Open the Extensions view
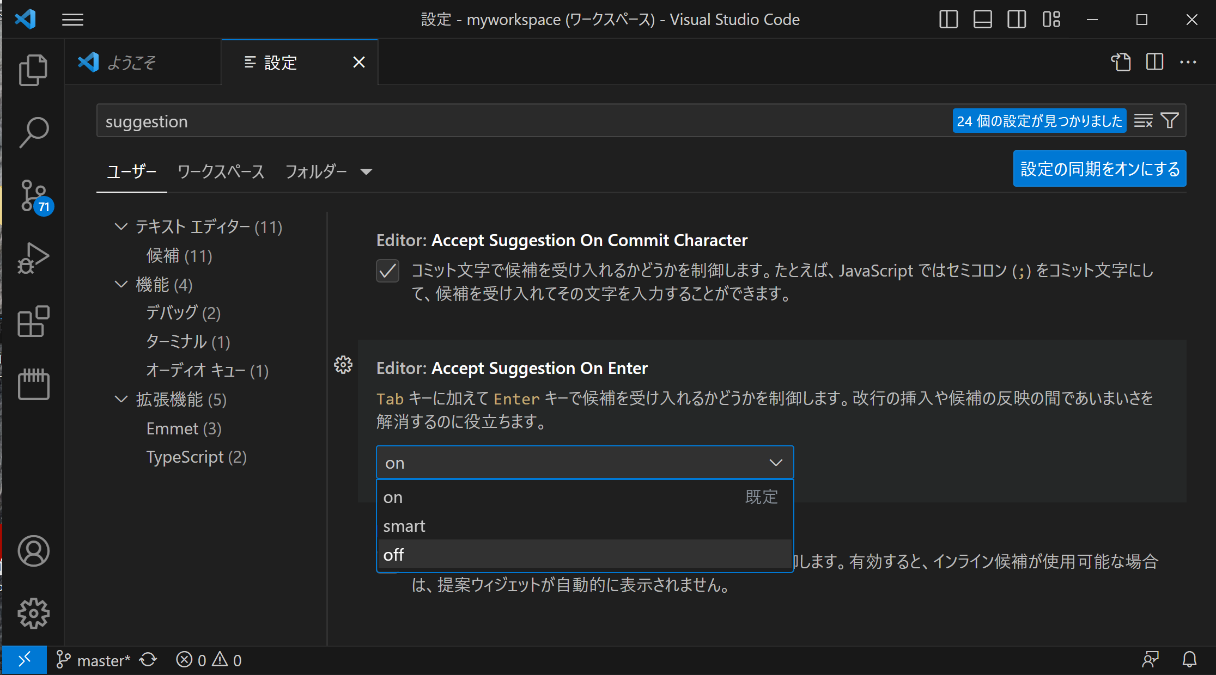 (x=33, y=321)
